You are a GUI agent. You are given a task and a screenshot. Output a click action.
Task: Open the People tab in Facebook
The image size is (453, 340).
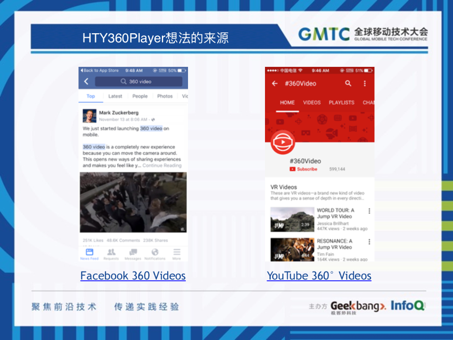tap(140, 96)
